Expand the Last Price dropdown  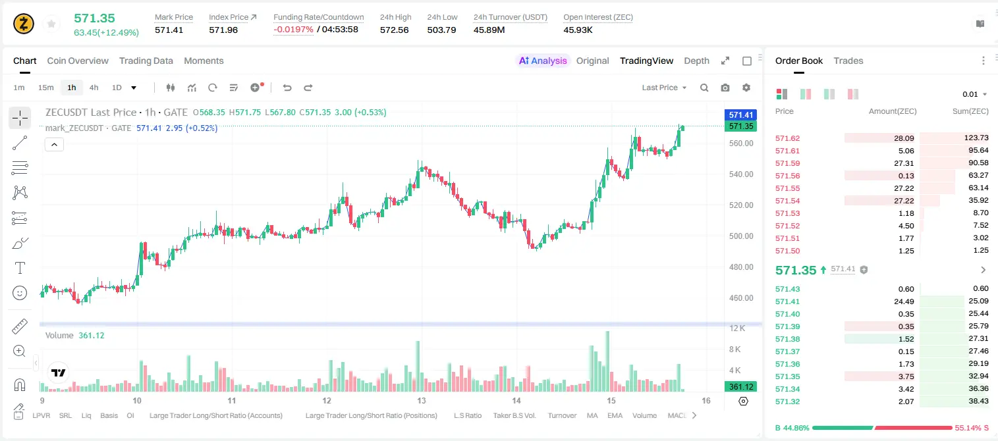pos(664,88)
